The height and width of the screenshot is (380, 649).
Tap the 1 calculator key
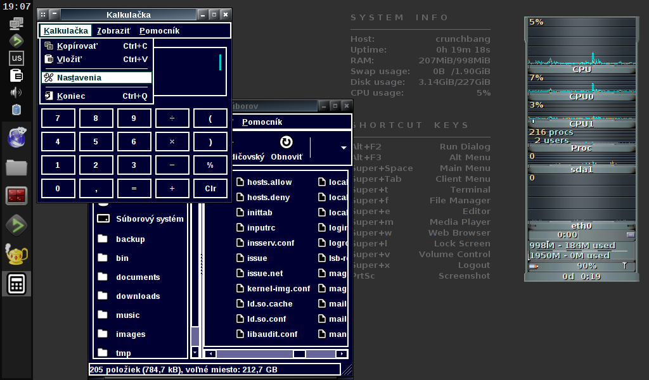(x=58, y=165)
